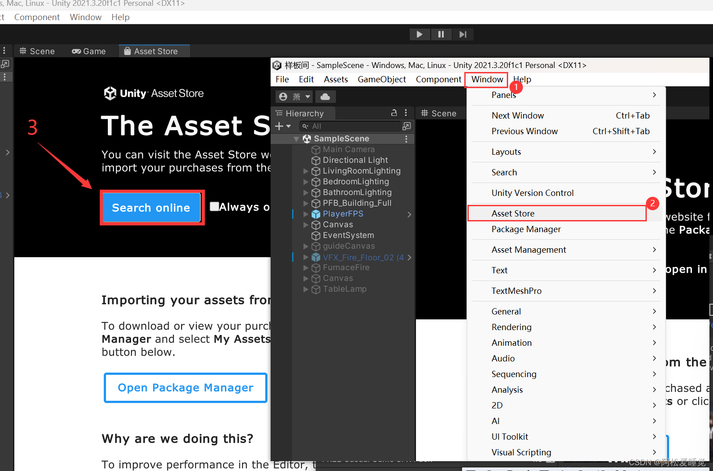Image resolution: width=713 pixels, height=471 pixels.
Task: Click the VFX_Fire_Floor_02 prefab cube icon
Action: point(316,257)
